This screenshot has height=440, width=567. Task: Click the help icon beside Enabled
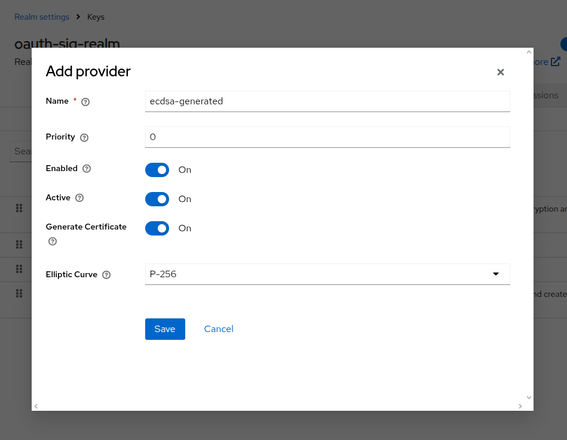coord(87,169)
